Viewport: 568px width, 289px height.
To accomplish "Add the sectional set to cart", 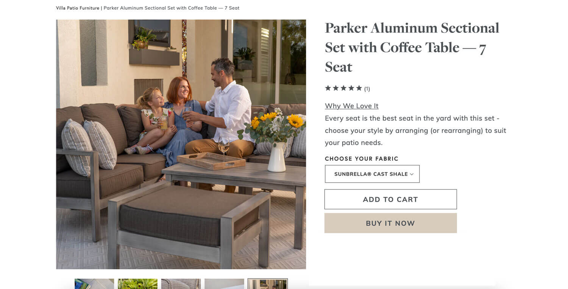I will point(390,199).
